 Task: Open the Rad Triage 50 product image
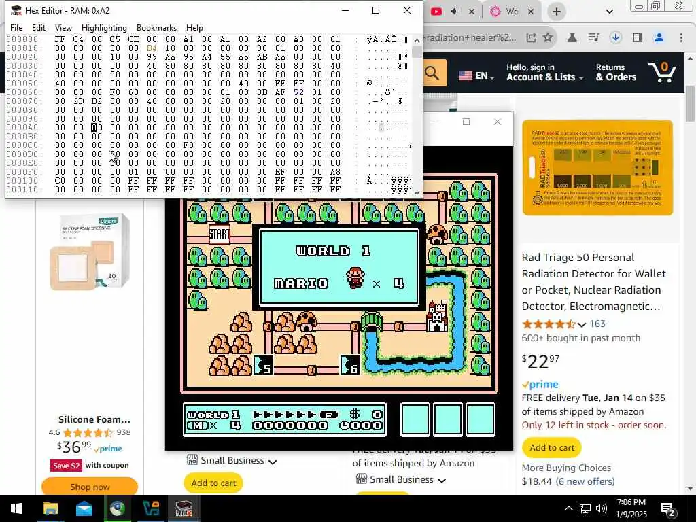point(597,168)
